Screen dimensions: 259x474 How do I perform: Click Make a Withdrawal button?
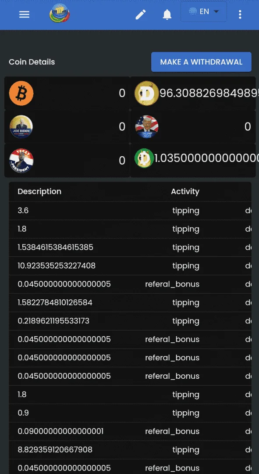[x=201, y=62]
